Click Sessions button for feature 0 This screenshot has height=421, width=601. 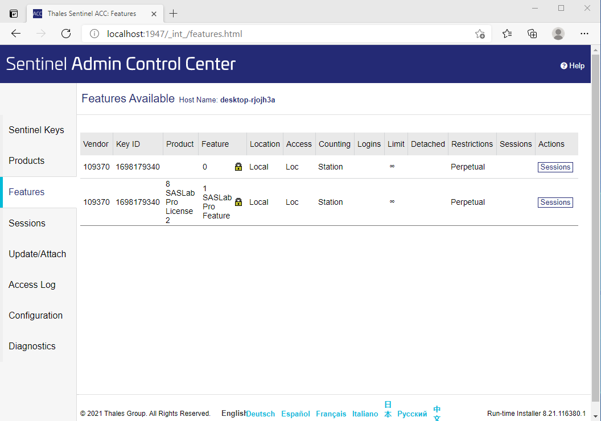(x=555, y=167)
